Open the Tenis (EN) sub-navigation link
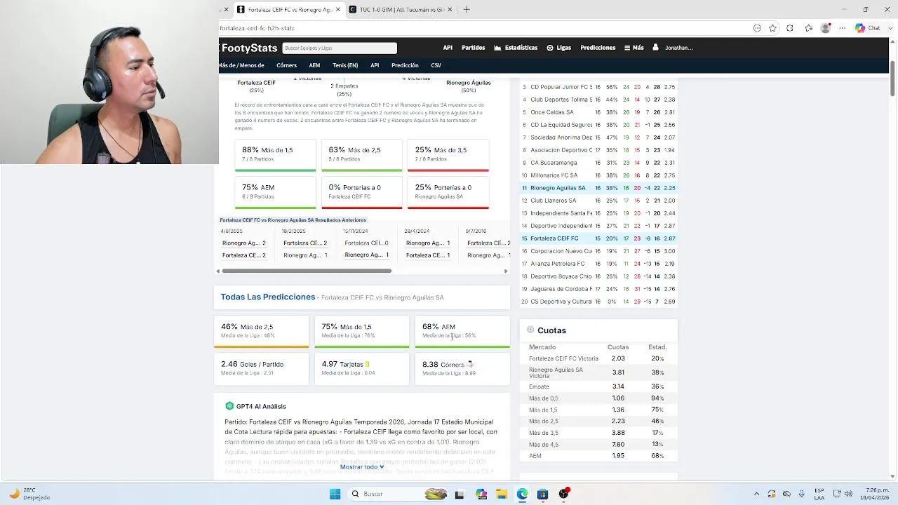 tap(345, 65)
